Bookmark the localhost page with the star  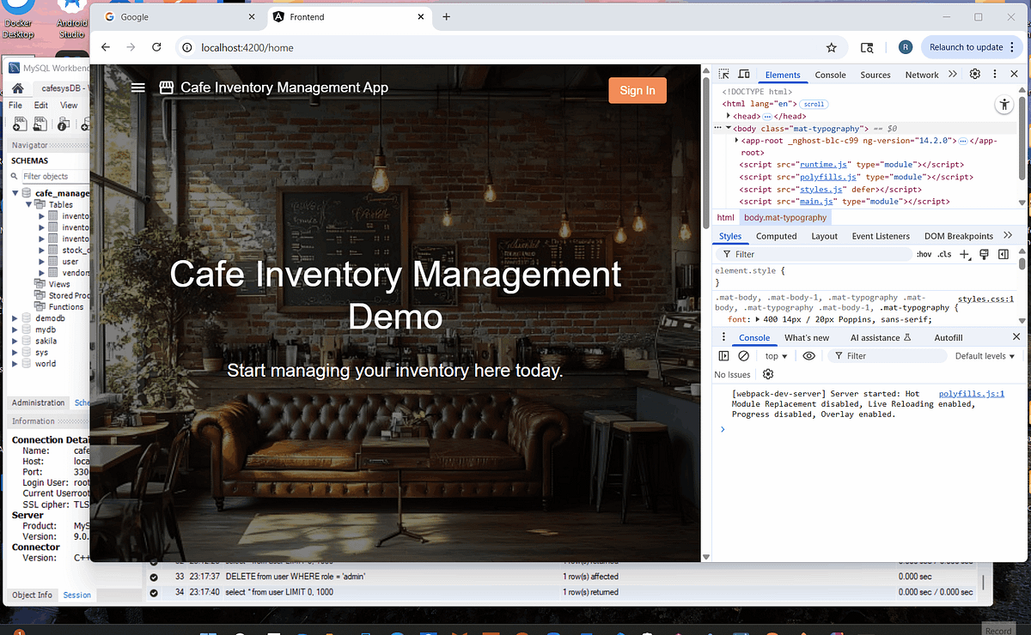(831, 48)
